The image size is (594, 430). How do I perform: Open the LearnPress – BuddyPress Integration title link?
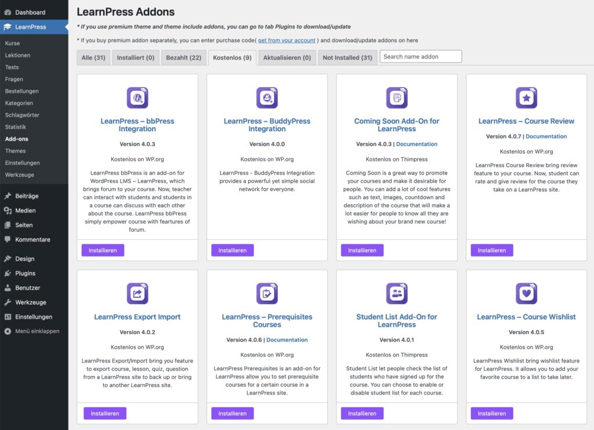[x=267, y=125]
